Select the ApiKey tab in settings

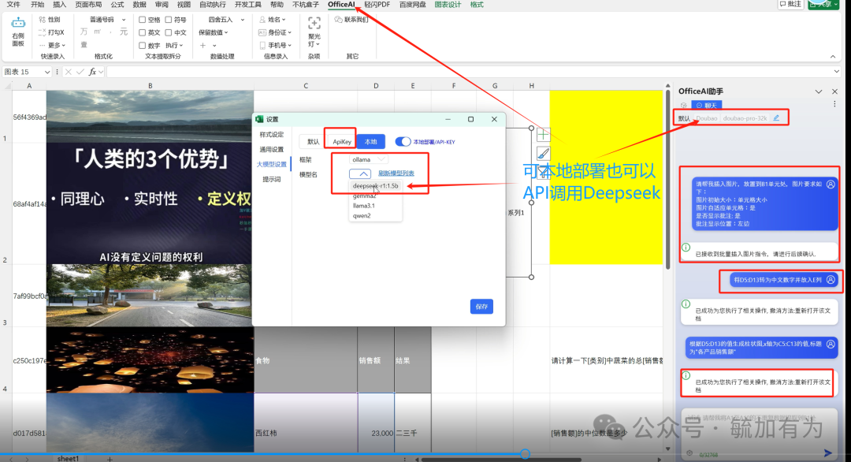(x=342, y=142)
